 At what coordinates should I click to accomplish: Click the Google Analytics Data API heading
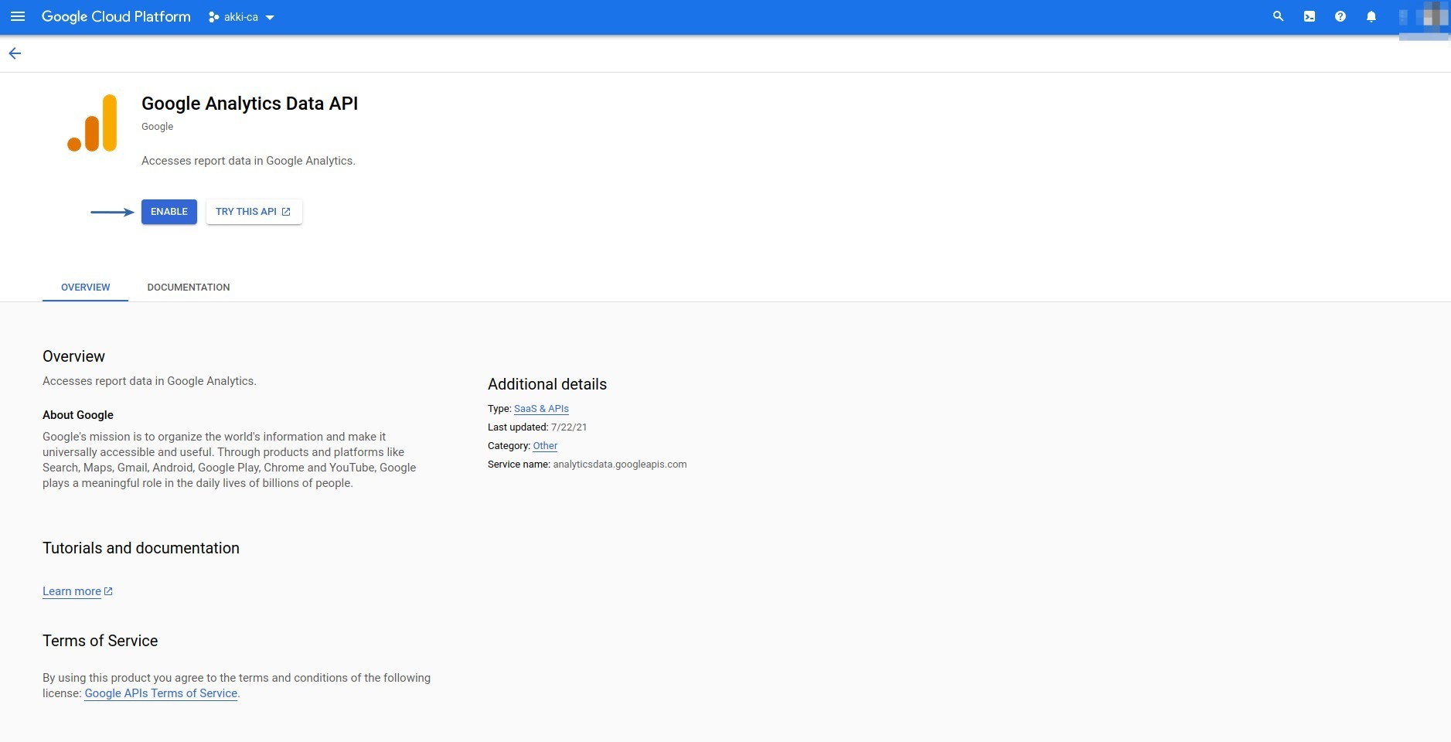point(250,104)
